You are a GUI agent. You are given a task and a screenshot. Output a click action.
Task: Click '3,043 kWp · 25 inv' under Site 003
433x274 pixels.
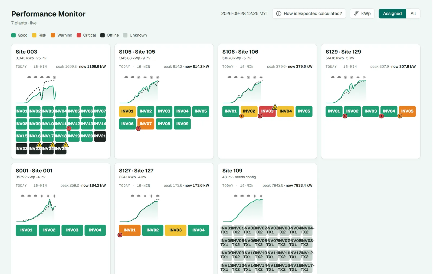point(31,58)
